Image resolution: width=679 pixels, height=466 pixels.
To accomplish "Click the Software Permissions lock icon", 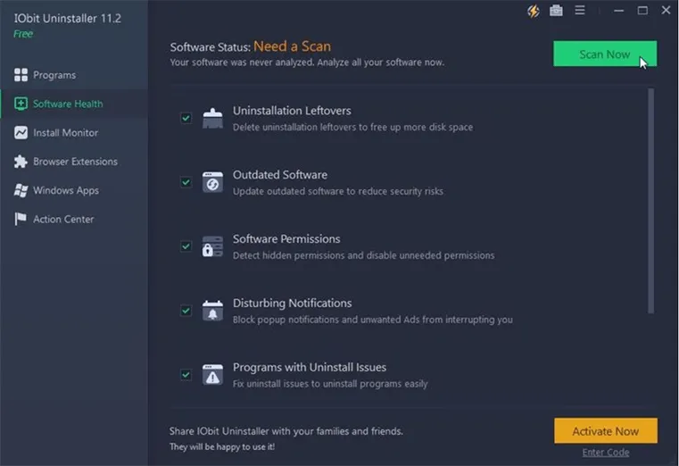I will pyautogui.click(x=212, y=246).
